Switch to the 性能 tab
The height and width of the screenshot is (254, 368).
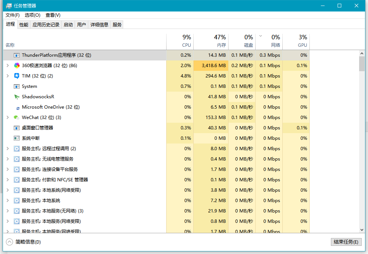(24, 24)
